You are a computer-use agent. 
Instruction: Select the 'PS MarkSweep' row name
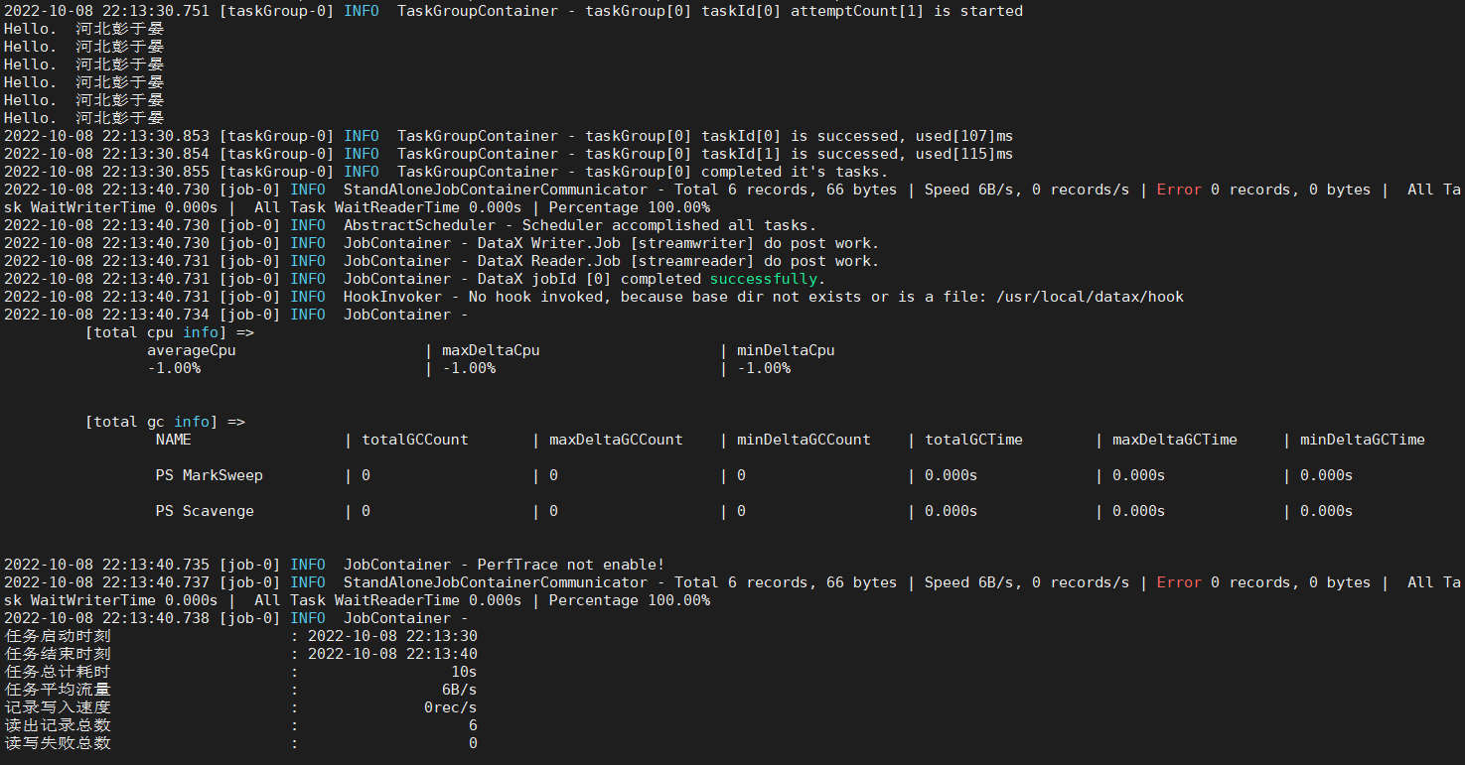click(210, 475)
